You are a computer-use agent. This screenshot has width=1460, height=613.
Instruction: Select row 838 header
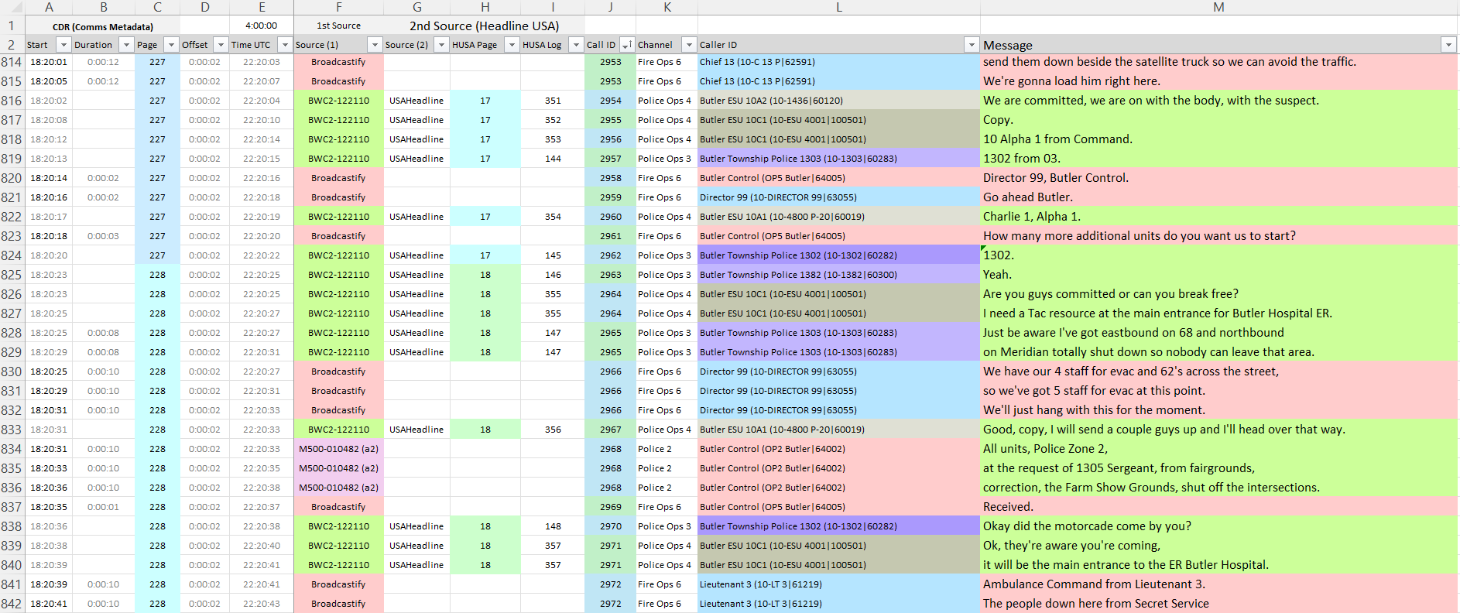pyautogui.click(x=12, y=526)
